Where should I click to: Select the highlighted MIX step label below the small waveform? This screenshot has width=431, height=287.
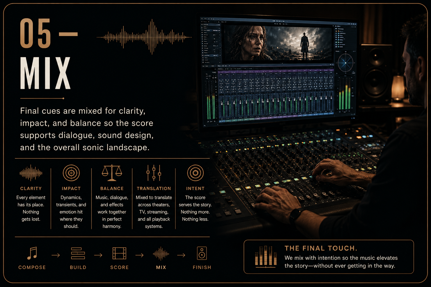click(x=161, y=267)
